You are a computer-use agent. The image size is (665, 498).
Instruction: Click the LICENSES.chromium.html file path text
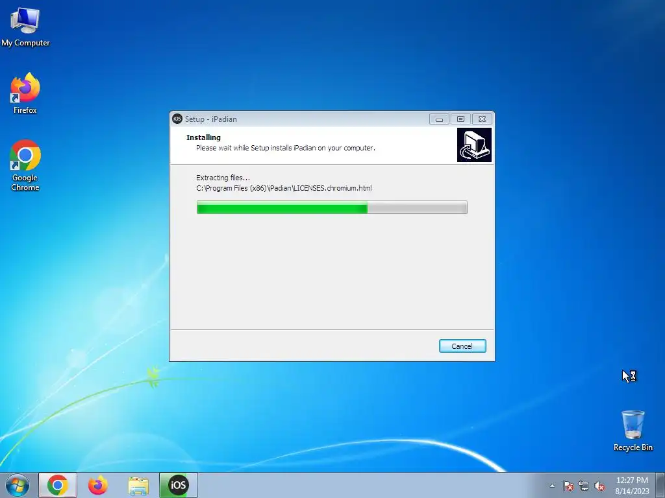[x=284, y=188]
